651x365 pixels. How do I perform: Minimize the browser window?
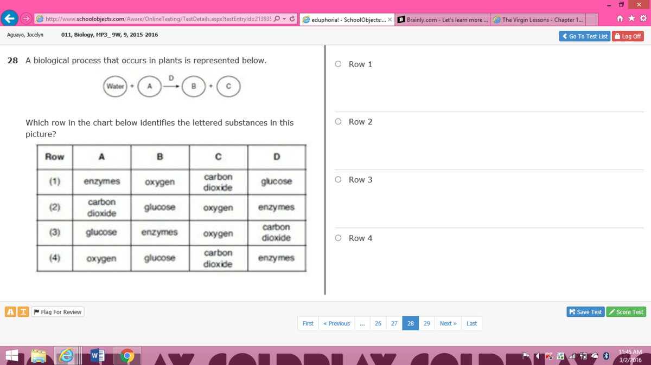608,4
